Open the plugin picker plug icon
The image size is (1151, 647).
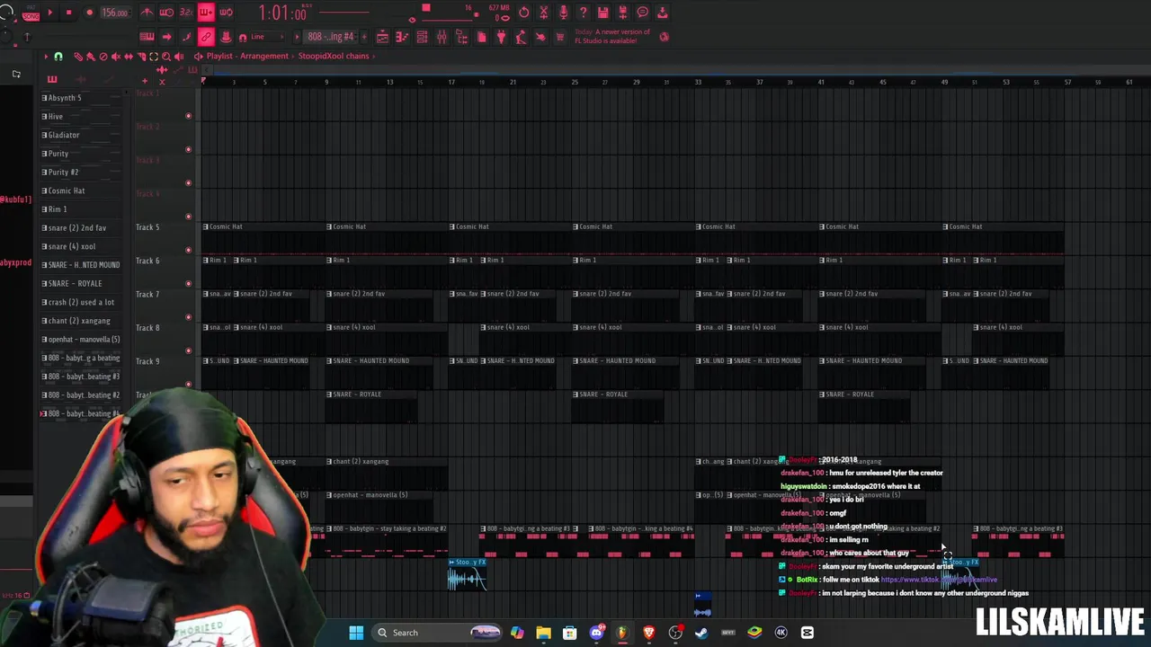(x=501, y=37)
